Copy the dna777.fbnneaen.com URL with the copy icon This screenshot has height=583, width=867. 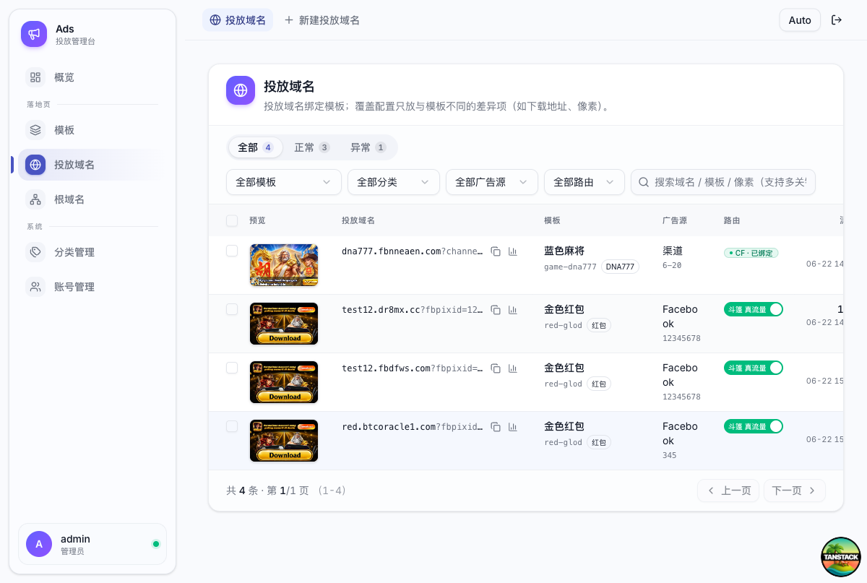pos(496,251)
